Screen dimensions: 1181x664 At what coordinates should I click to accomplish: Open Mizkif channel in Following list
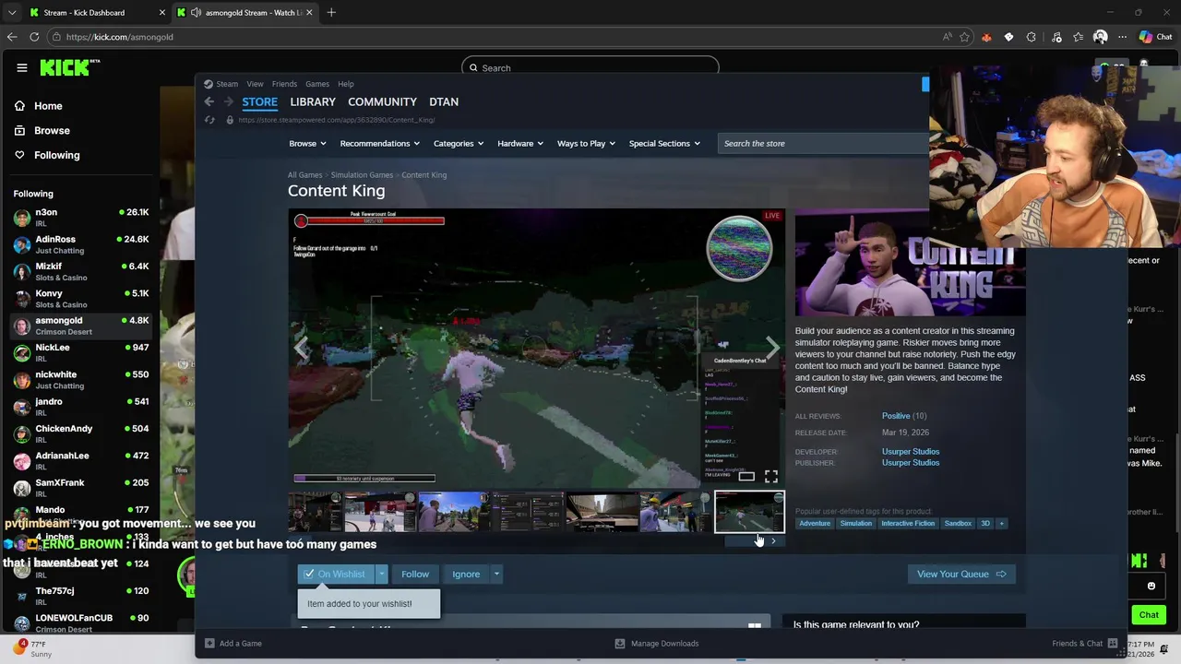(81, 271)
